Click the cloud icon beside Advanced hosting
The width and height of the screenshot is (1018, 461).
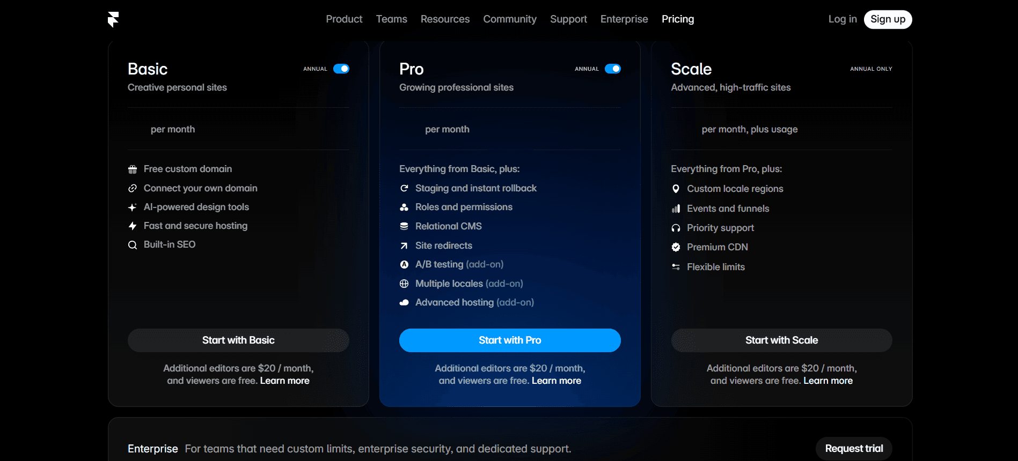click(404, 302)
